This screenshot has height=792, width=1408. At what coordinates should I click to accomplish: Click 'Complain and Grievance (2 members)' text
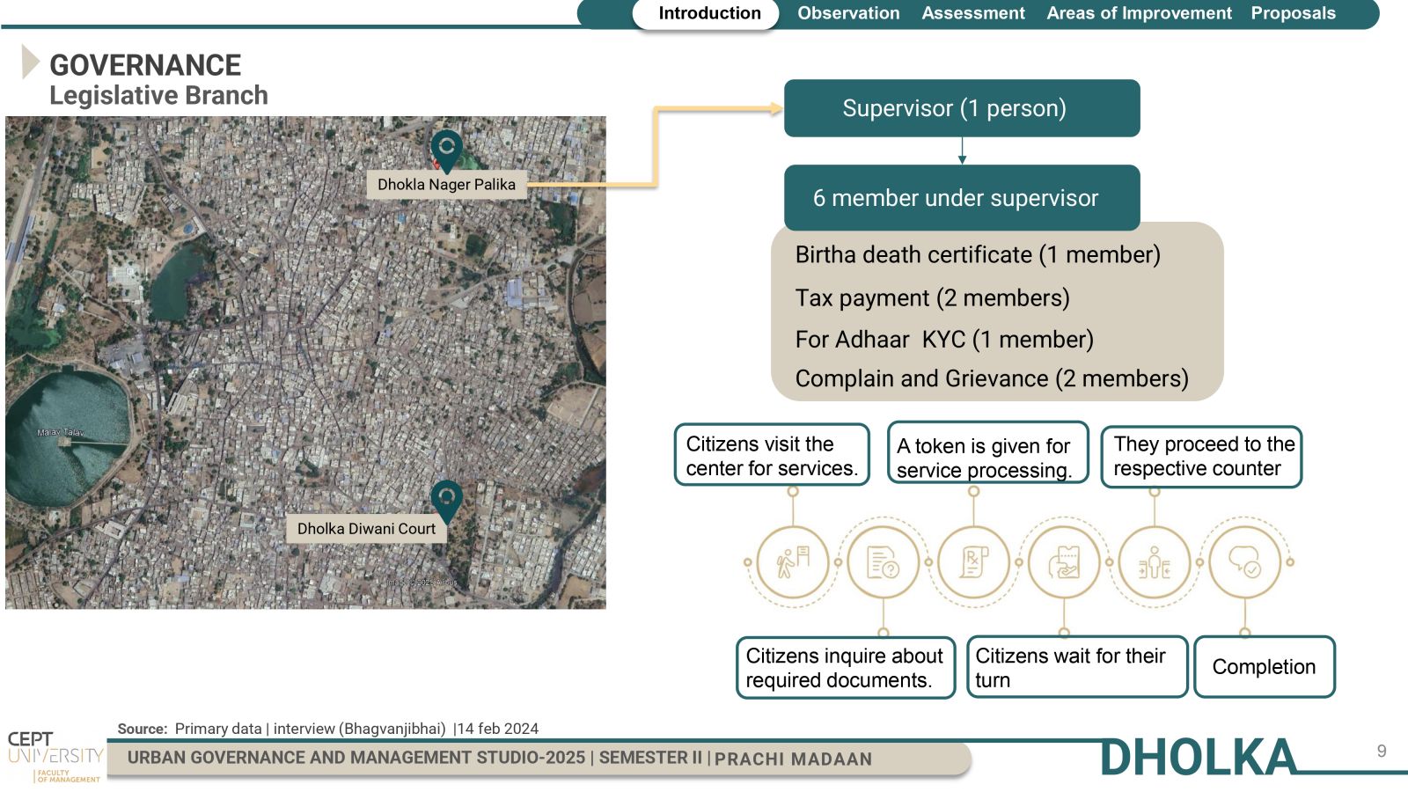992,378
